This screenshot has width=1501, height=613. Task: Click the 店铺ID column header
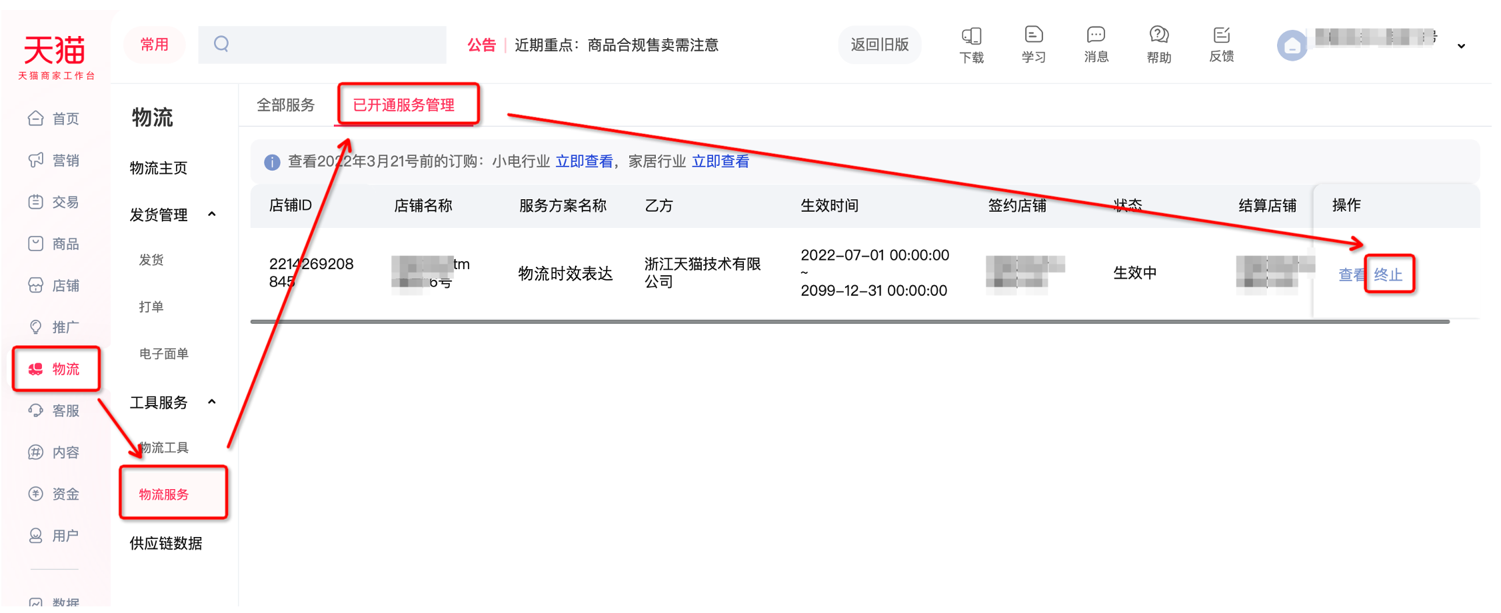[291, 205]
